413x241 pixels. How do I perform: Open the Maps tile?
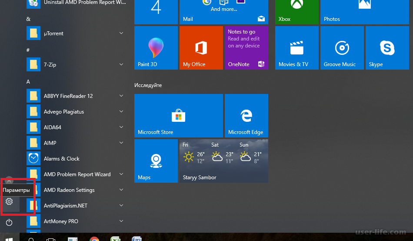click(156, 161)
